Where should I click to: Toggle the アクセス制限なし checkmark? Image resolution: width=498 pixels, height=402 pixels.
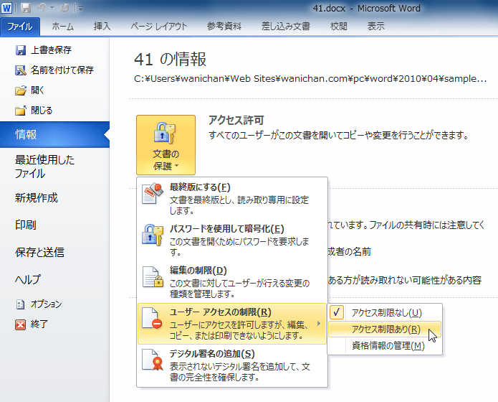337,312
